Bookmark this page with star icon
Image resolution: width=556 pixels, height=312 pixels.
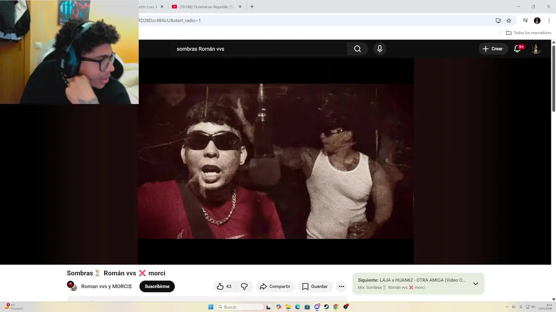tap(509, 20)
